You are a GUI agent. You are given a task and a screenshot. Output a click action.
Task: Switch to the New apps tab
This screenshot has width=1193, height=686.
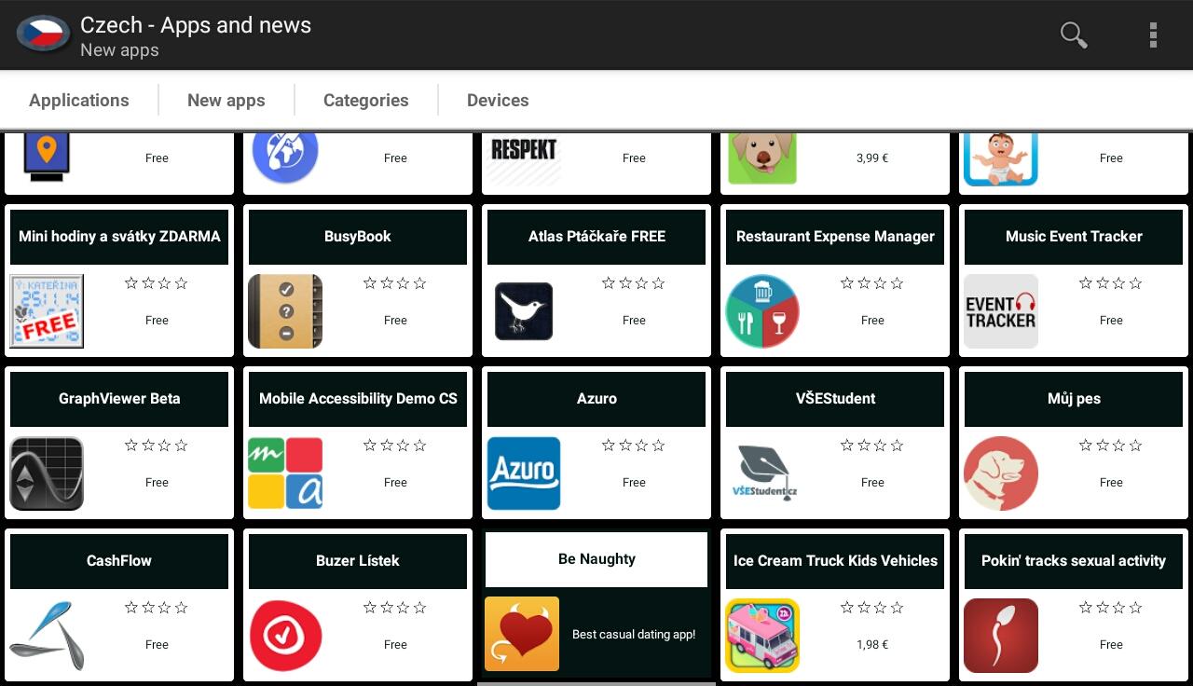tap(226, 100)
